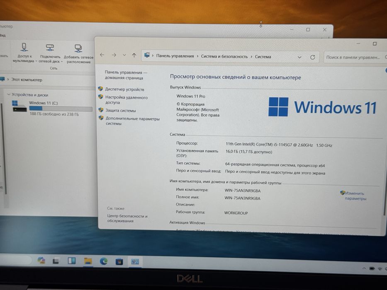Select 'WORKGROUP' value

pyautogui.click(x=236, y=213)
